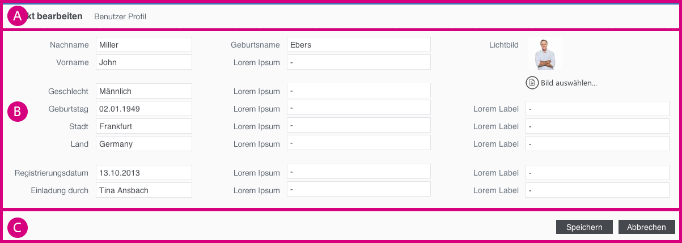Screen dimensions: 682x243
Task: Focus the Geburtsname field containing Ebers
Action: [x=358, y=45]
